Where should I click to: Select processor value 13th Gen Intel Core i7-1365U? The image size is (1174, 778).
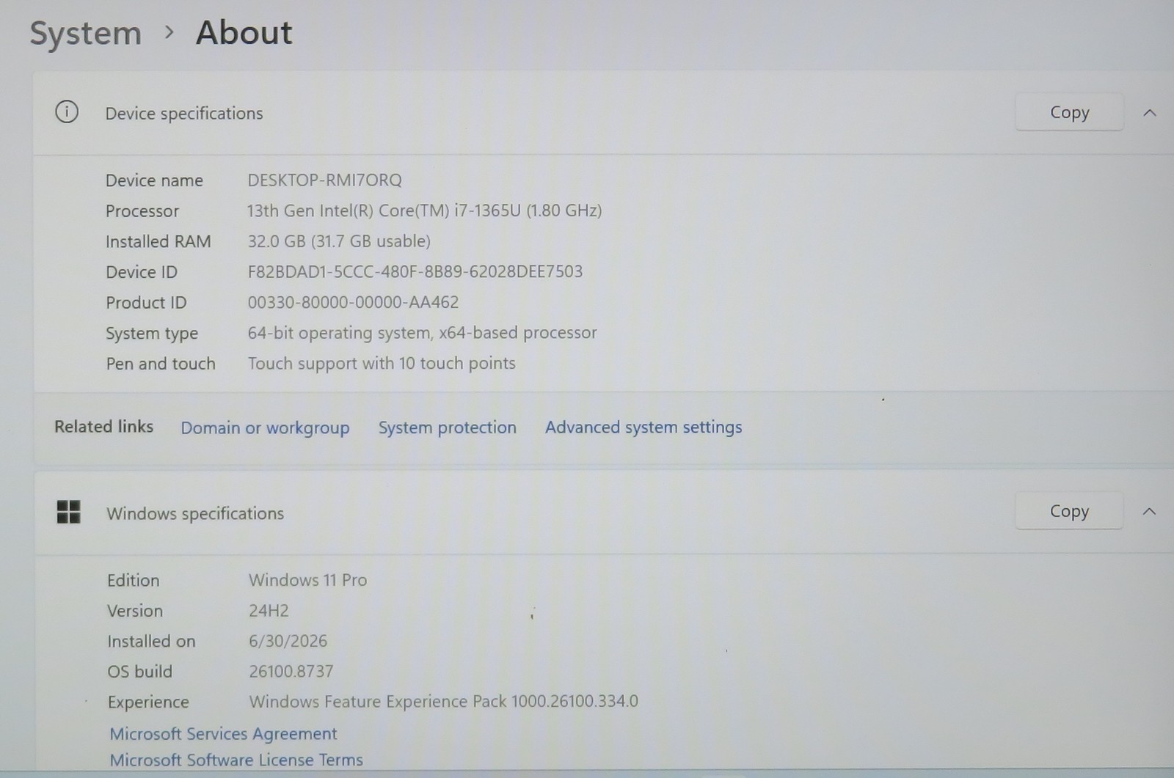pyautogui.click(x=424, y=210)
